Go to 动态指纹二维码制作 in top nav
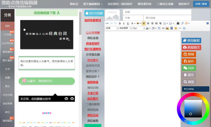 tap(120, 4)
